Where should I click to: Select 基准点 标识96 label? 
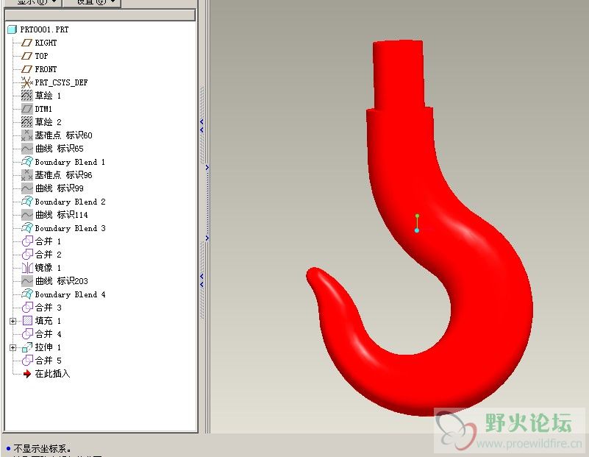click(63, 174)
